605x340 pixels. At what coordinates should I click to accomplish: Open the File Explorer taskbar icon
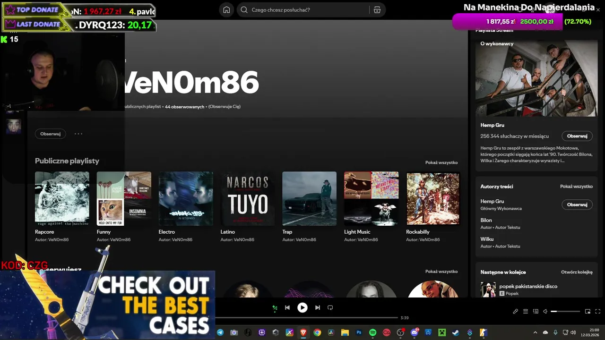(x=345, y=332)
